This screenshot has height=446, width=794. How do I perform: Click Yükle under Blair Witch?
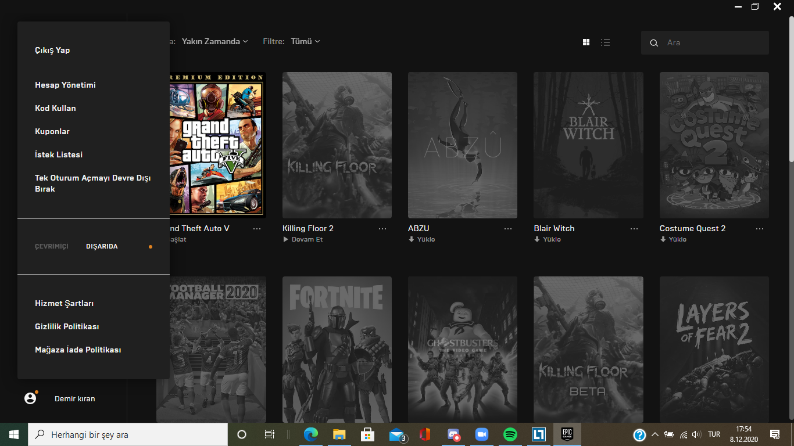[x=548, y=239]
